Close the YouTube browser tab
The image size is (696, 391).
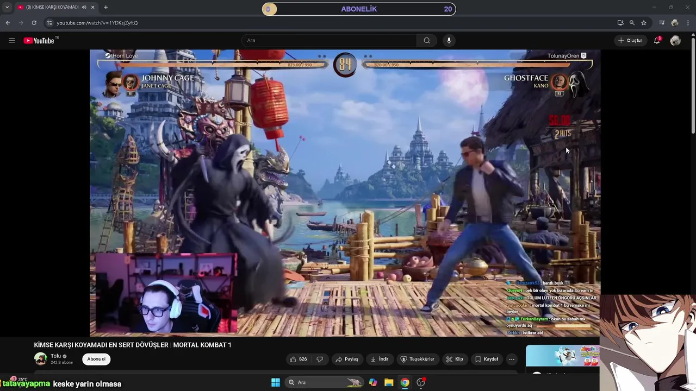(92, 7)
